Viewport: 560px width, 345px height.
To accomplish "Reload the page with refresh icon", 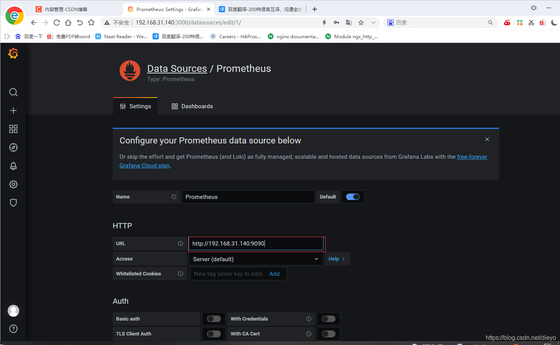I will click(57, 23).
